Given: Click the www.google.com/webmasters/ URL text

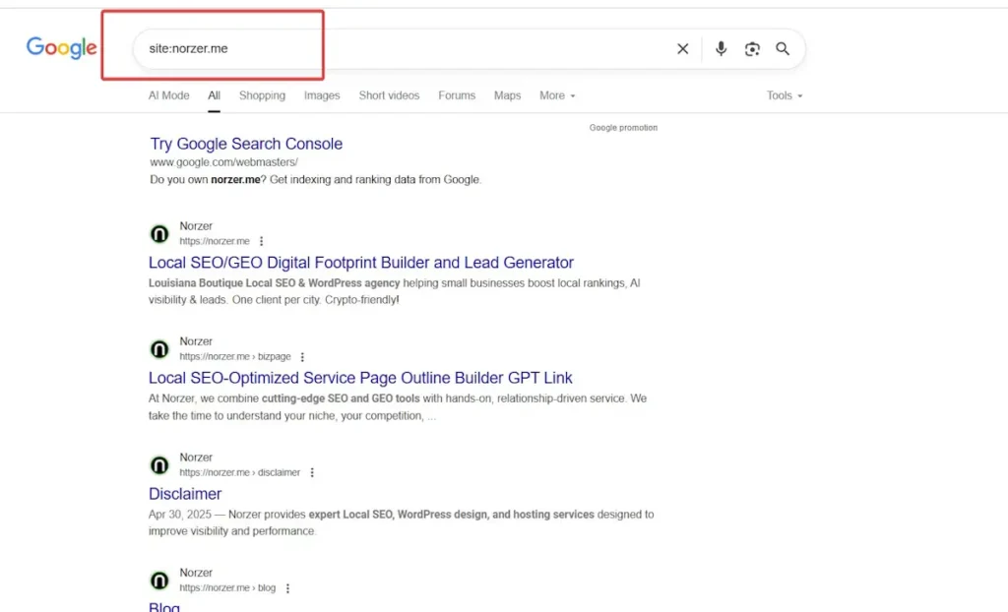Looking at the screenshot, I should click(x=223, y=162).
